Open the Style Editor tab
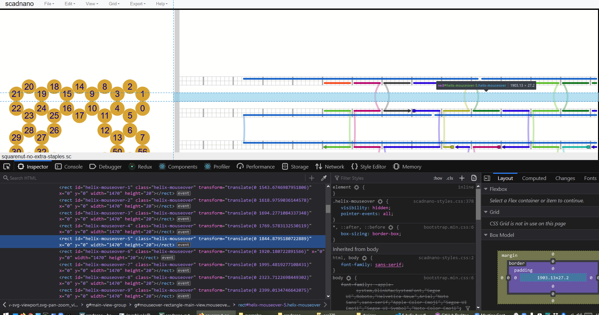The width and height of the screenshot is (599, 315). click(369, 167)
